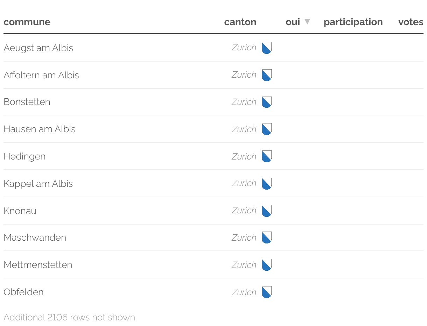The image size is (427, 326).
Task: Sort table by the commune column header
Action: coord(27,22)
